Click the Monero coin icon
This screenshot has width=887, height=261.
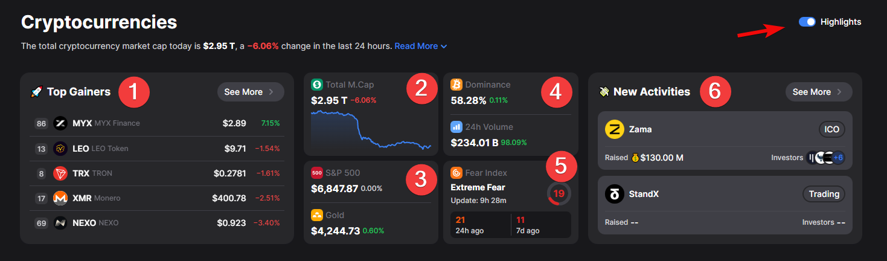pos(60,198)
